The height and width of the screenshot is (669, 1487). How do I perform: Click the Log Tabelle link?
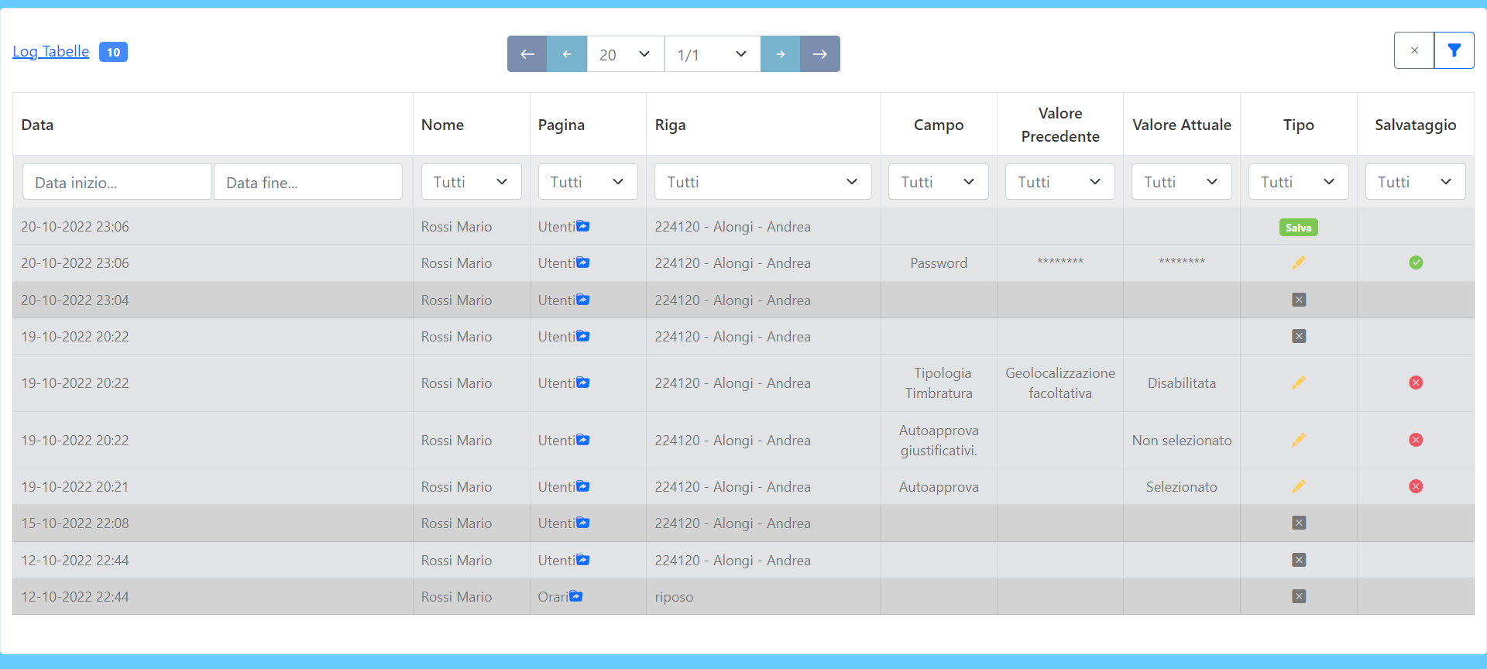[51, 52]
